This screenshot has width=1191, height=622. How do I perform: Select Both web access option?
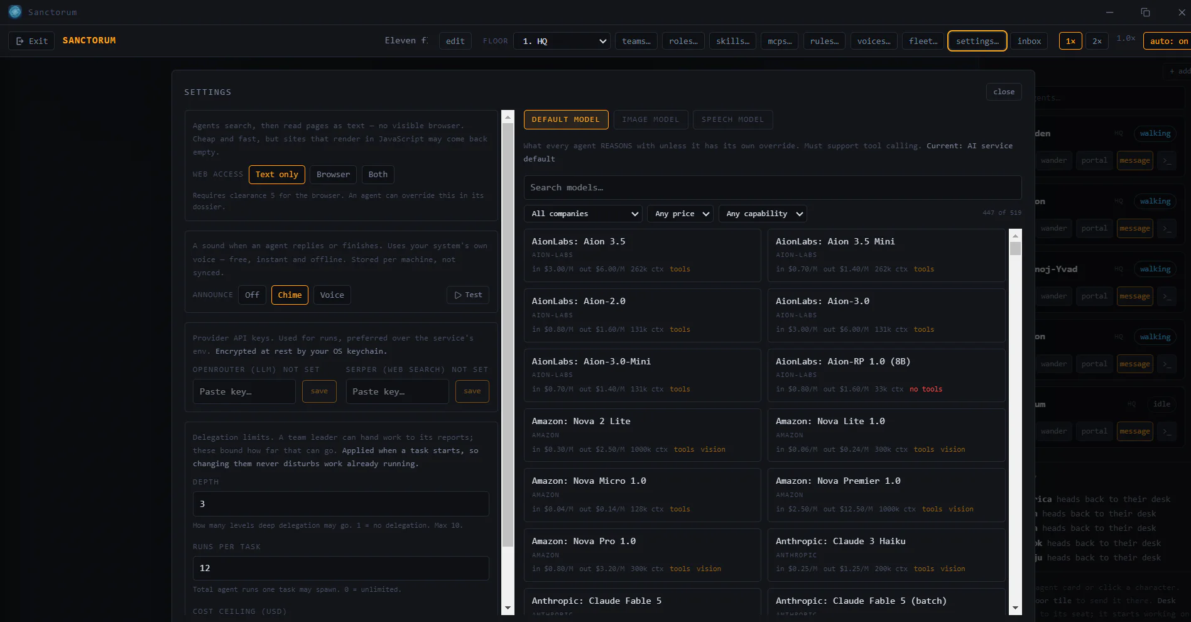pos(378,175)
